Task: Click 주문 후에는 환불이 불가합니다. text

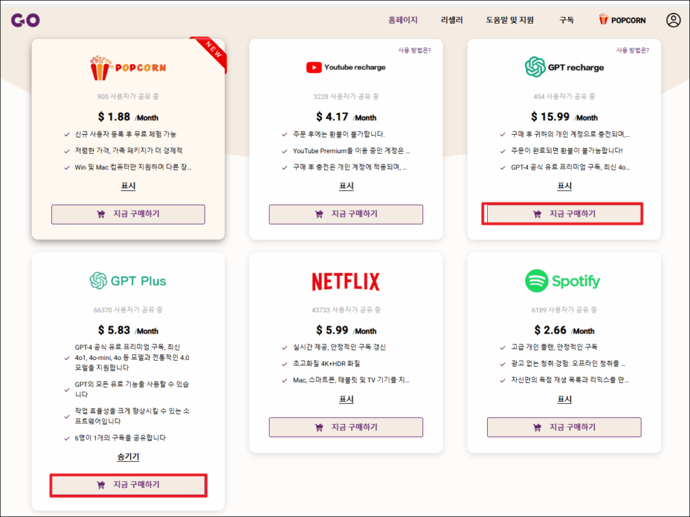Action: click(x=339, y=134)
